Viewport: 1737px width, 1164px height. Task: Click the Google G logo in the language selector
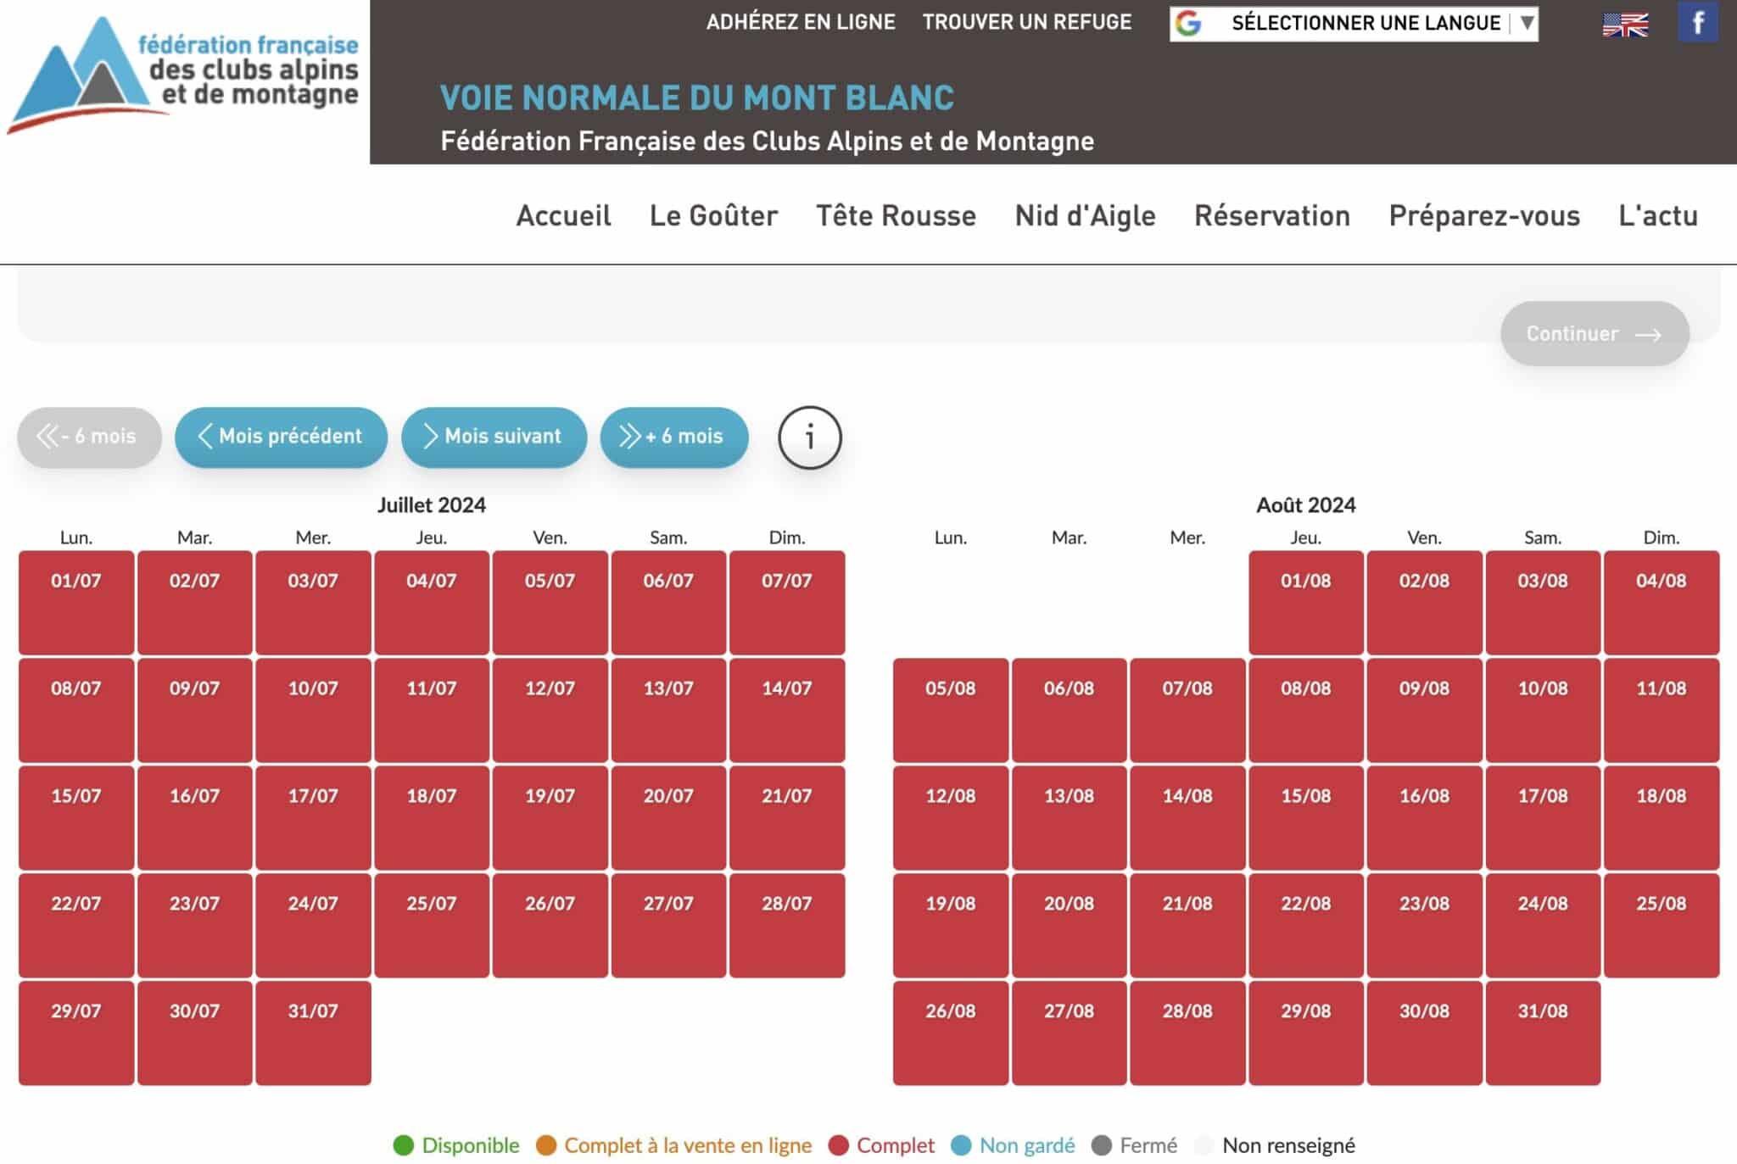click(x=1189, y=24)
